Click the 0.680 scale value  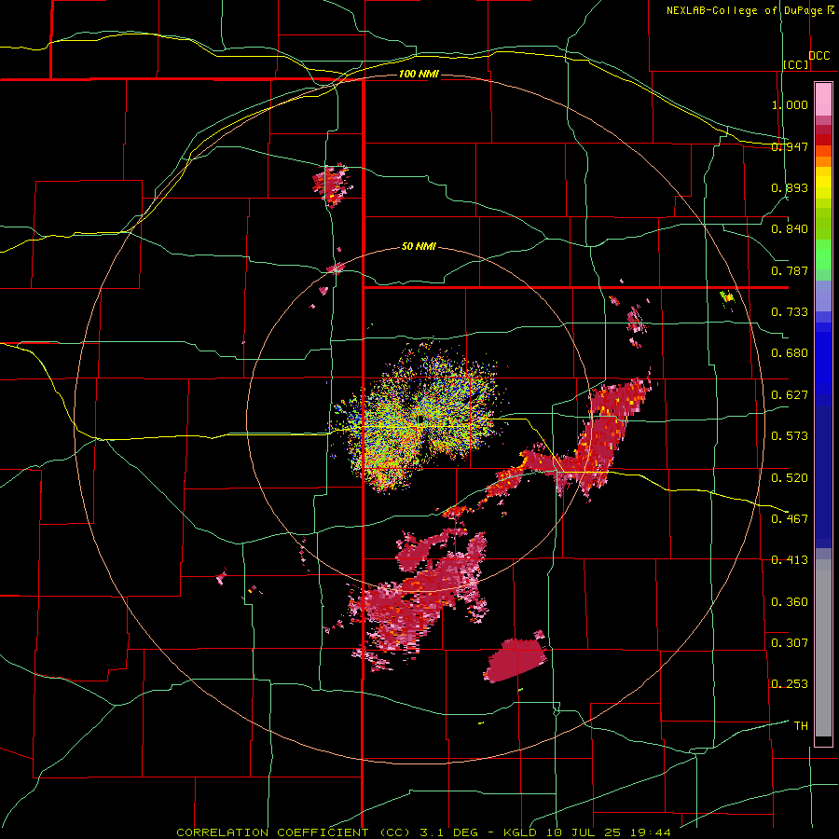[790, 353]
